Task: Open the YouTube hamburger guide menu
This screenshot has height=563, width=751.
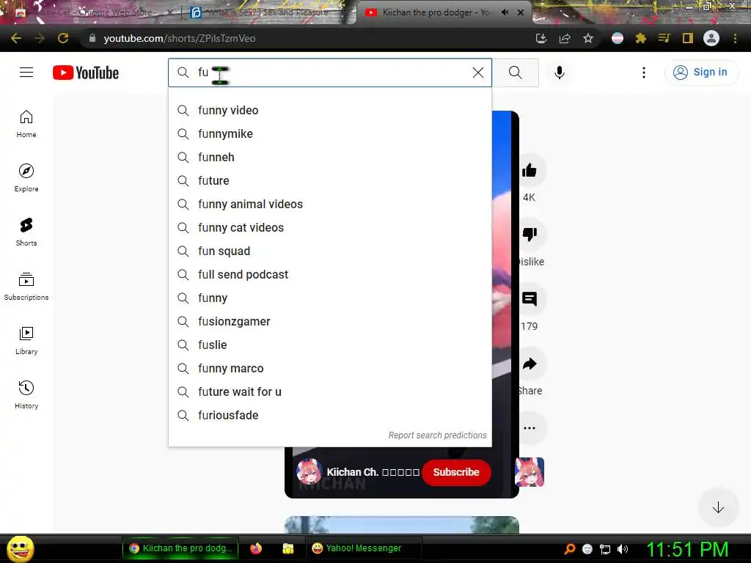Action: pyautogui.click(x=26, y=73)
